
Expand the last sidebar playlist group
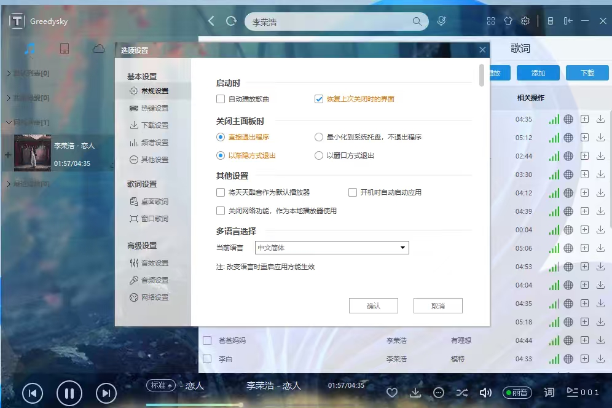[x=9, y=184]
